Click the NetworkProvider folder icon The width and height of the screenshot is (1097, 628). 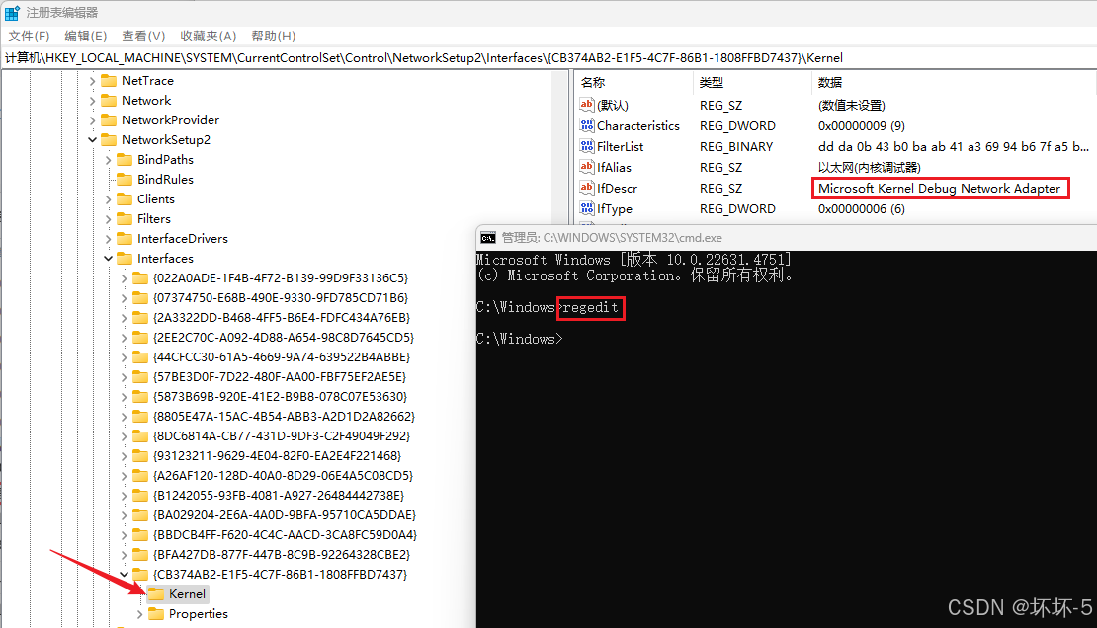[x=109, y=119]
